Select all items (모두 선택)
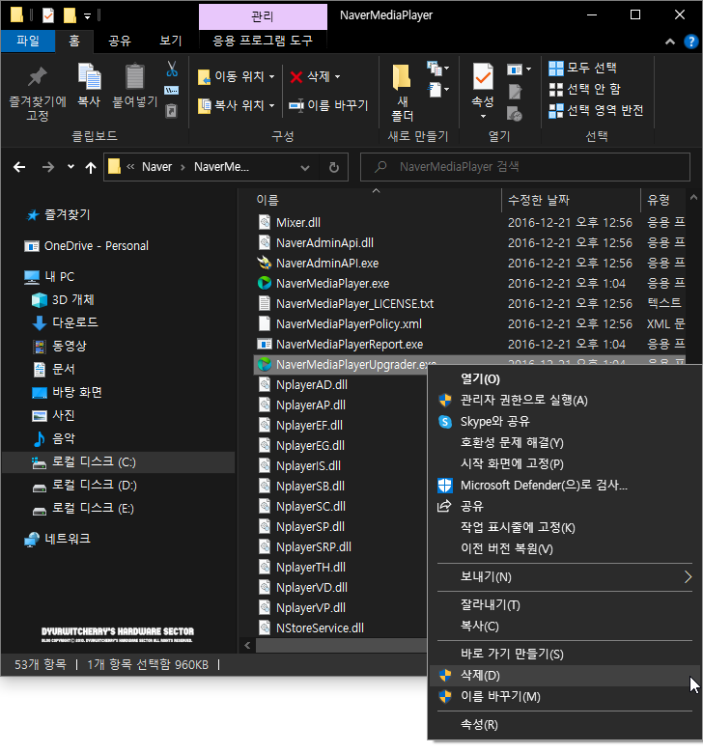 coord(582,68)
